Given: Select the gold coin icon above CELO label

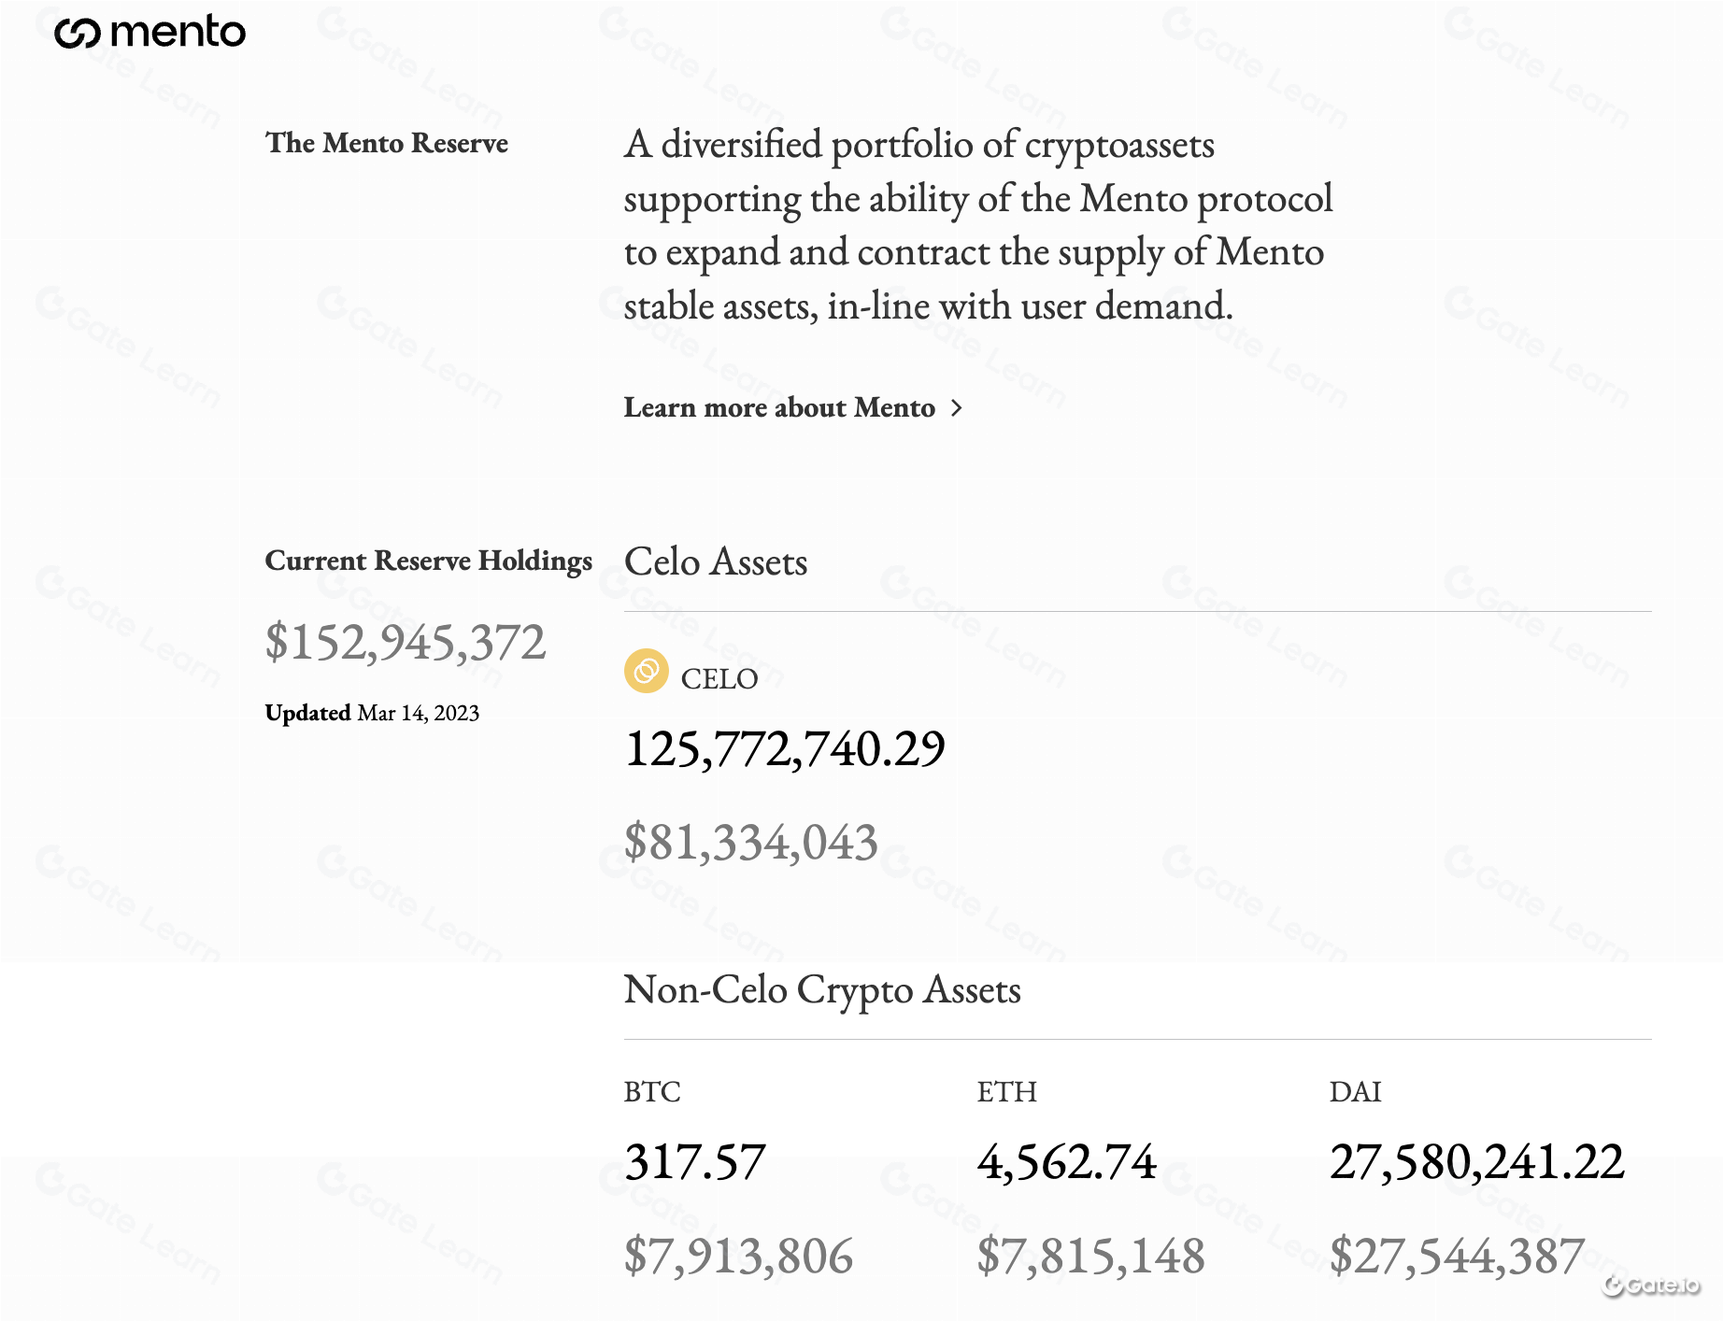Looking at the screenshot, I should coord(646,672).
